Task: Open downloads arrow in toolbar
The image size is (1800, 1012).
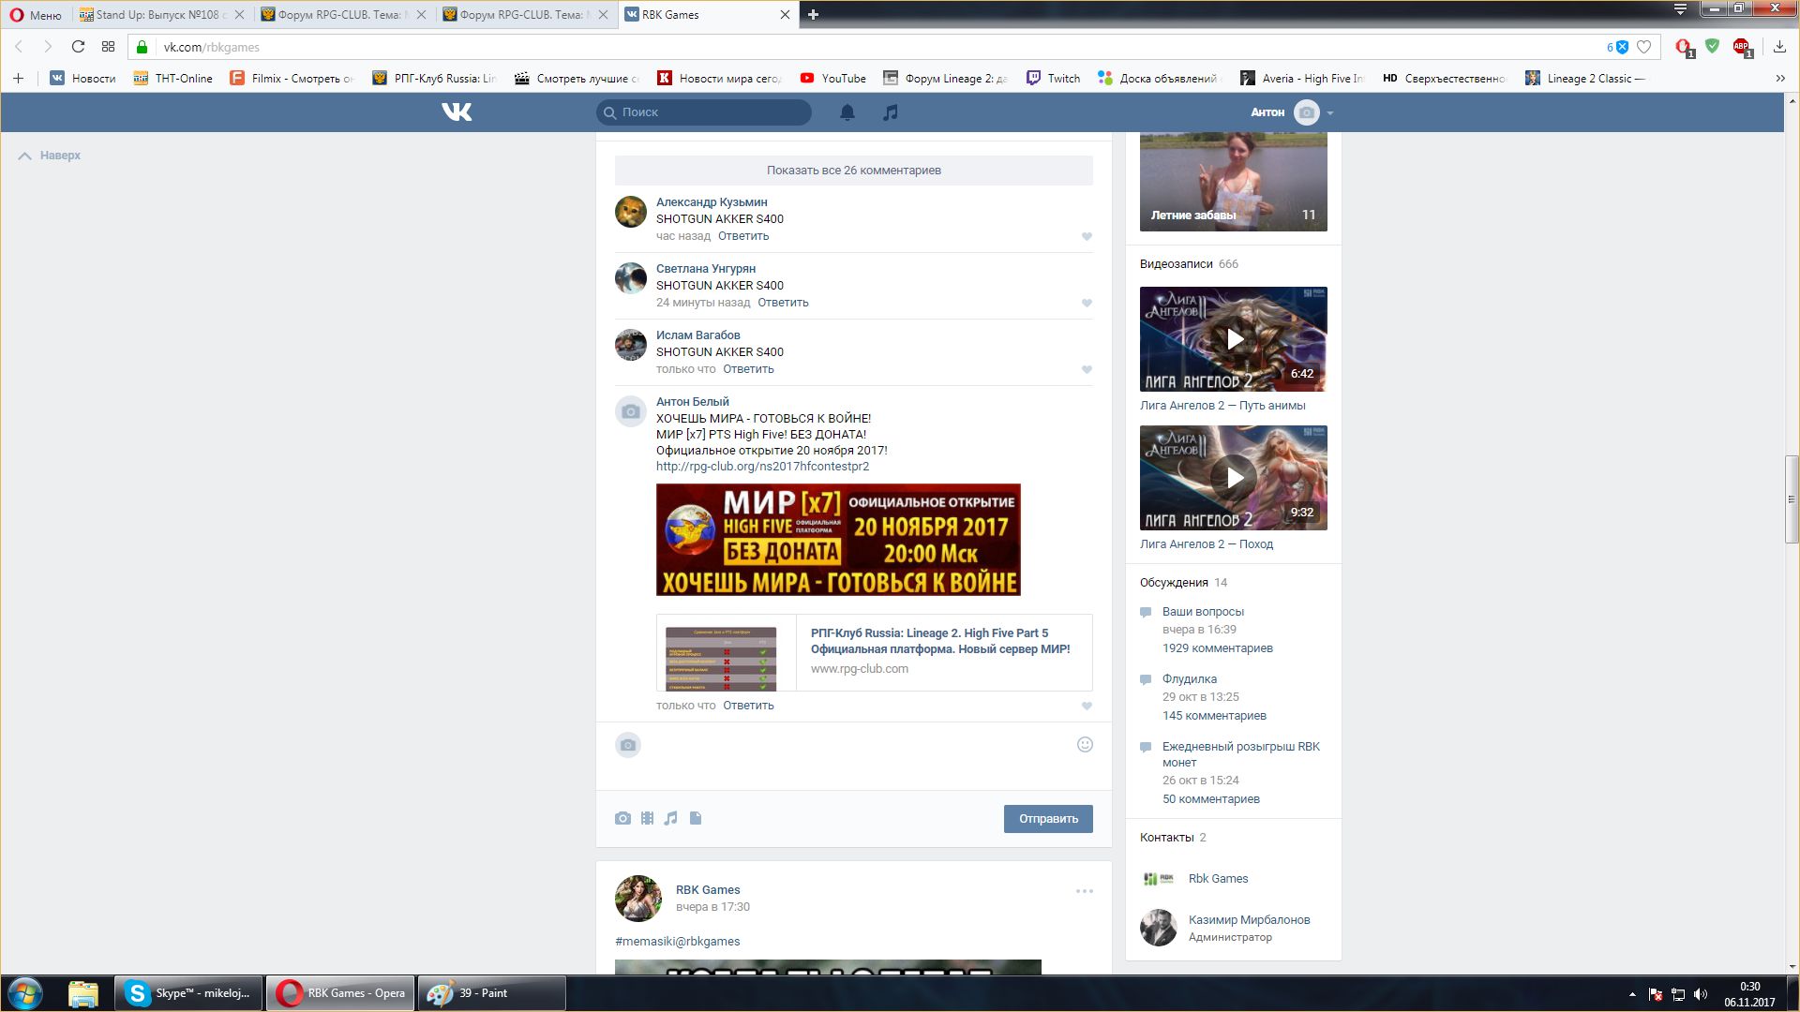Action: (x=1778, y=47)
